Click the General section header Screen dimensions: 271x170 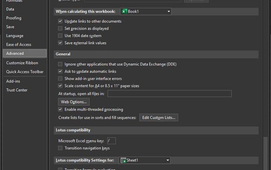[156, 54]
